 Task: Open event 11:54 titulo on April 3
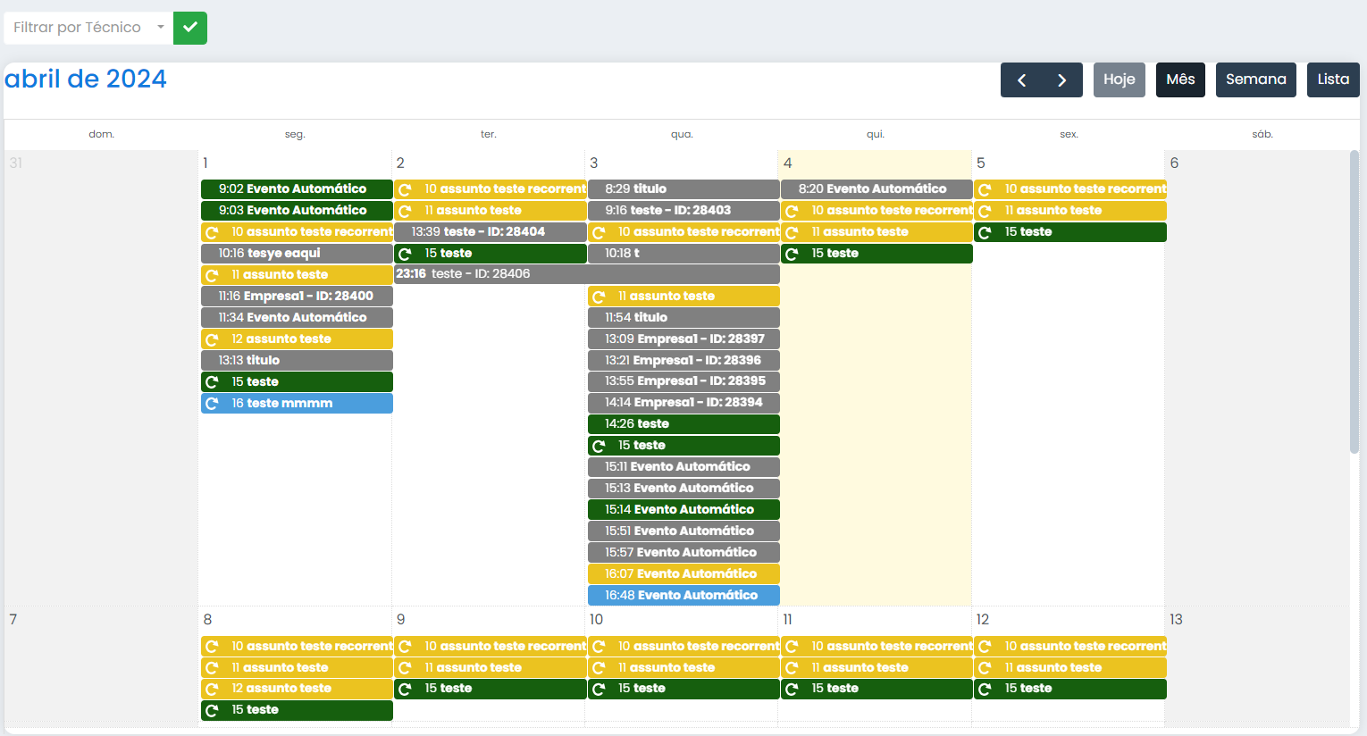click(683, 318)
